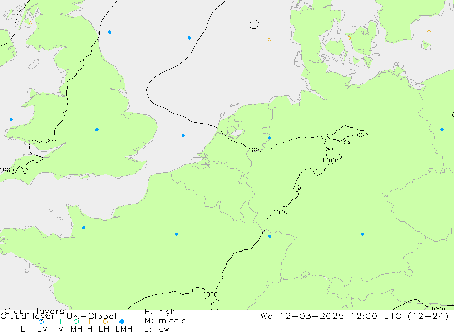Click the 'LMH' legend label text
This screenshot has width=454, height=333.
coord(124,329)
